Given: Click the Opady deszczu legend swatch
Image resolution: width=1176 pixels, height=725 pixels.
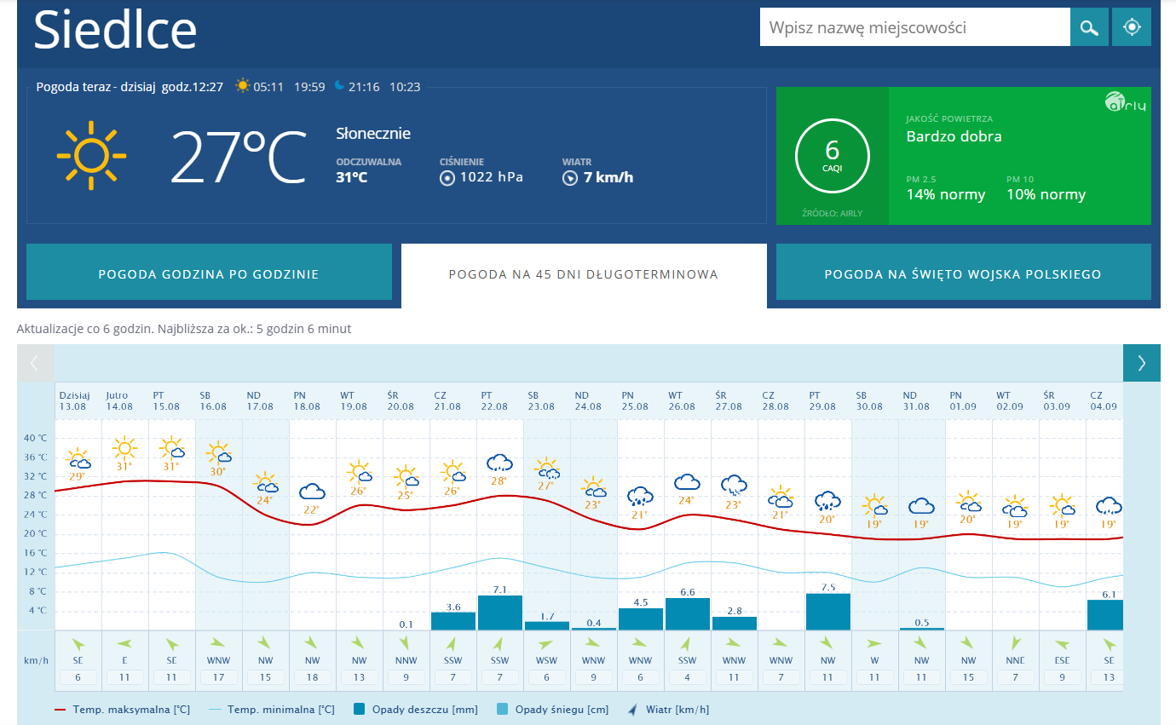Looking at the screenshot, I should (360, 709).
